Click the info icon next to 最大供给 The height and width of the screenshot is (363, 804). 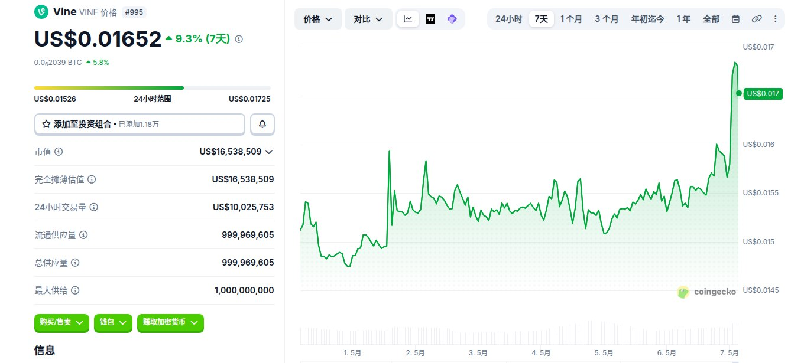click(x=75, y=290)
